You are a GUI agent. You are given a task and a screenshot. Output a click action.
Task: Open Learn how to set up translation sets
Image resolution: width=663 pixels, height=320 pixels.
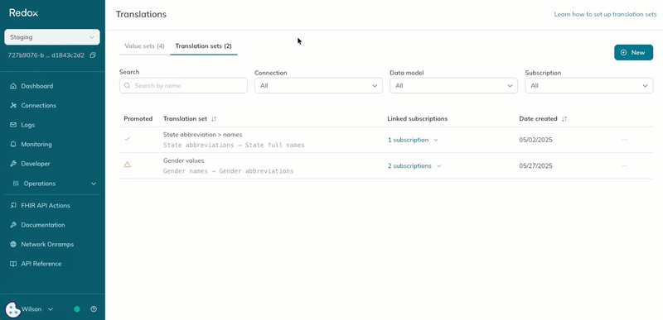coord(606,14)
